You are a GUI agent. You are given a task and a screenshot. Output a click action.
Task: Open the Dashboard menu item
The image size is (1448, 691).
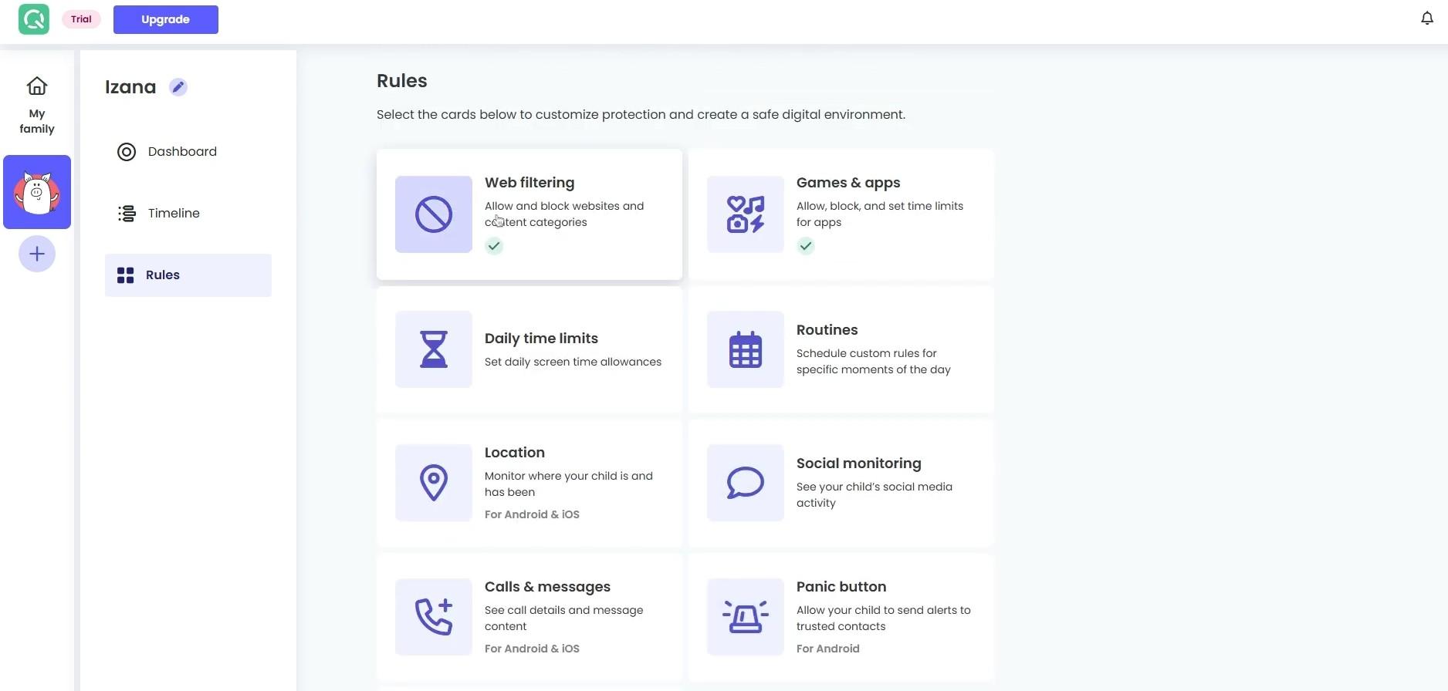coord(188,152)
